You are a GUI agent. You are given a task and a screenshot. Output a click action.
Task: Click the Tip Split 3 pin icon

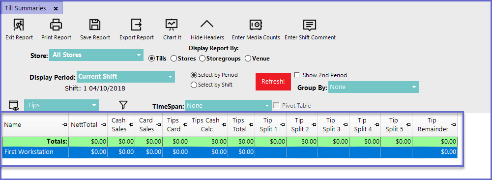tap(346, 125)
